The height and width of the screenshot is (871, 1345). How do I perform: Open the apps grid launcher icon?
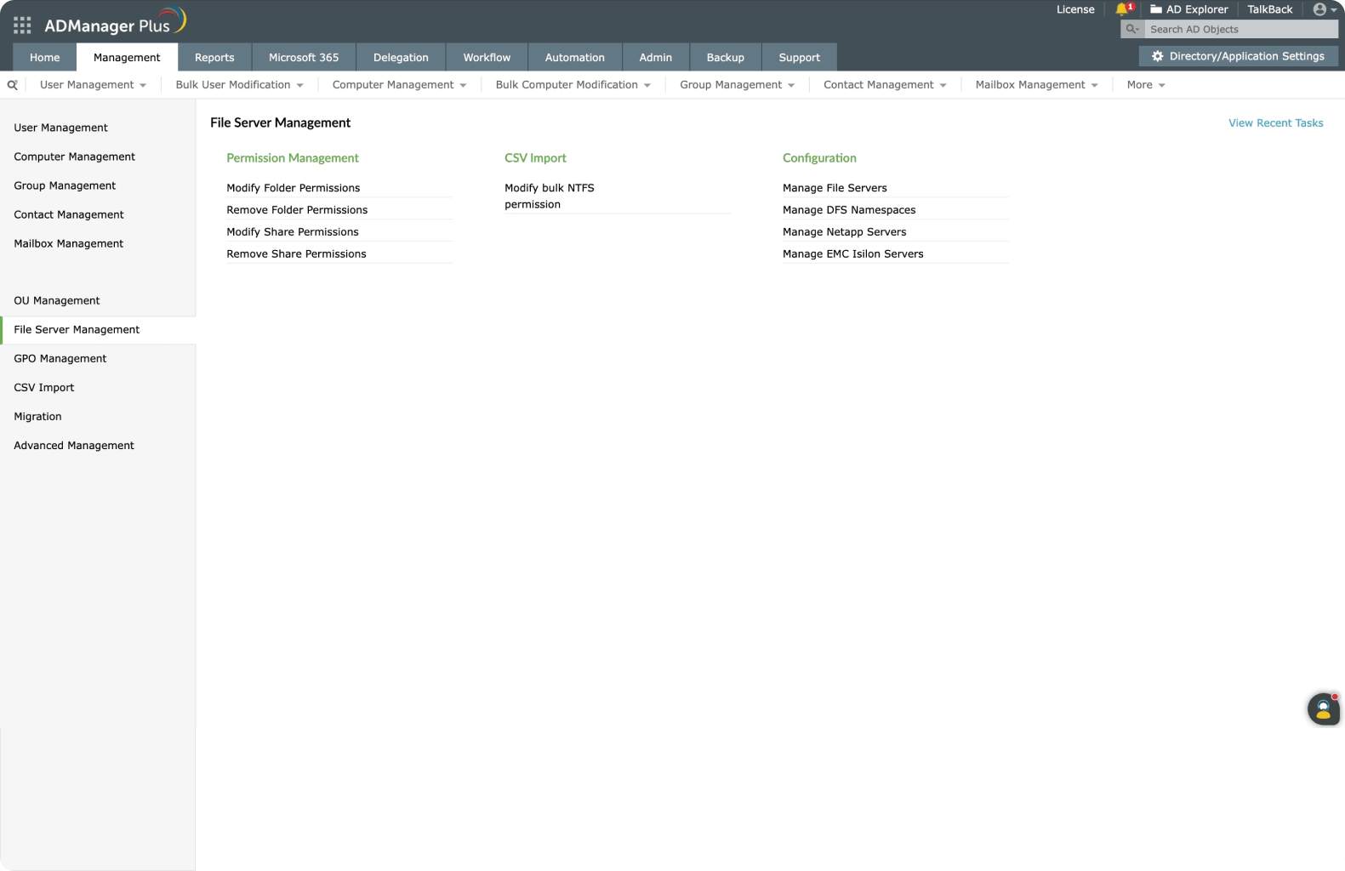coord(22,26)
